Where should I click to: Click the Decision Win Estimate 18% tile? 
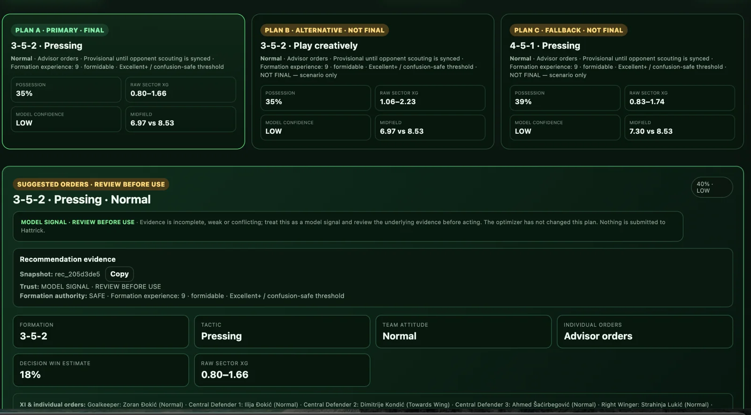pyautogui.click(x=101, y=370)
